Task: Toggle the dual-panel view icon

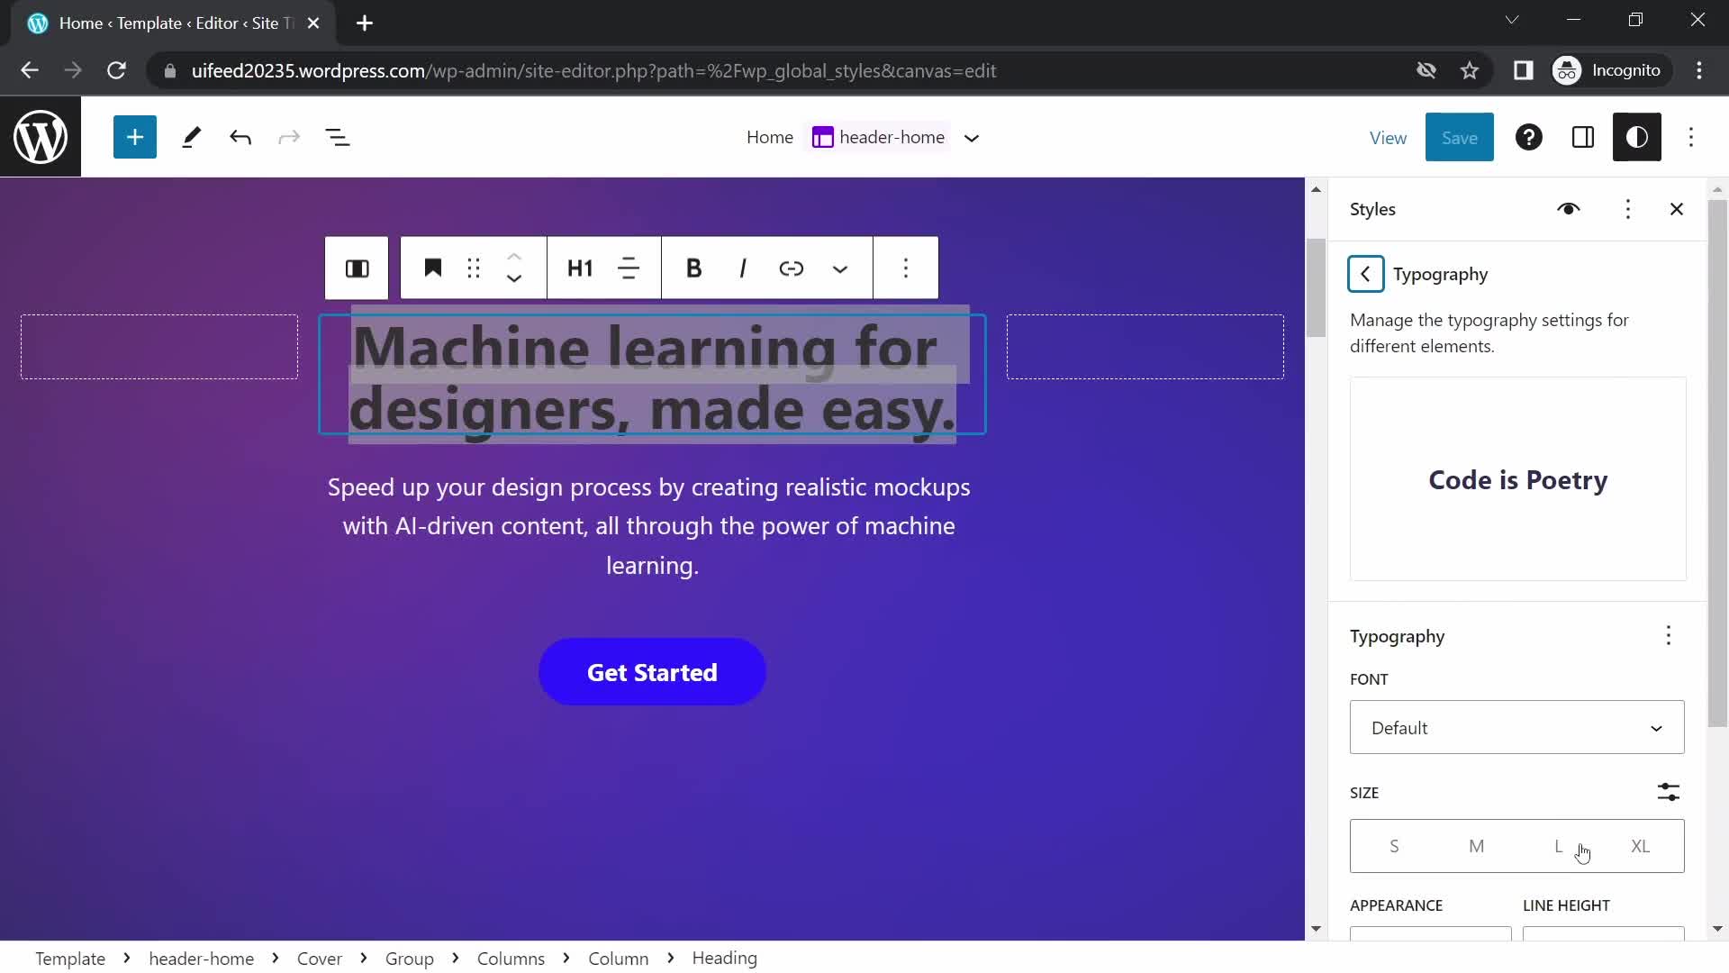Action: coord(1583,137)
